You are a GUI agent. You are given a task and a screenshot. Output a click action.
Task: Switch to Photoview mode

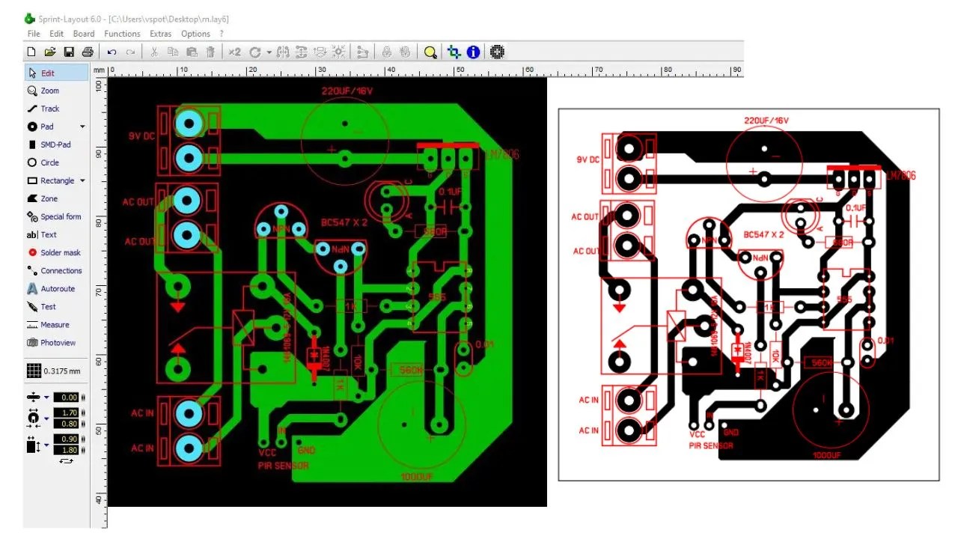point(54,342)
